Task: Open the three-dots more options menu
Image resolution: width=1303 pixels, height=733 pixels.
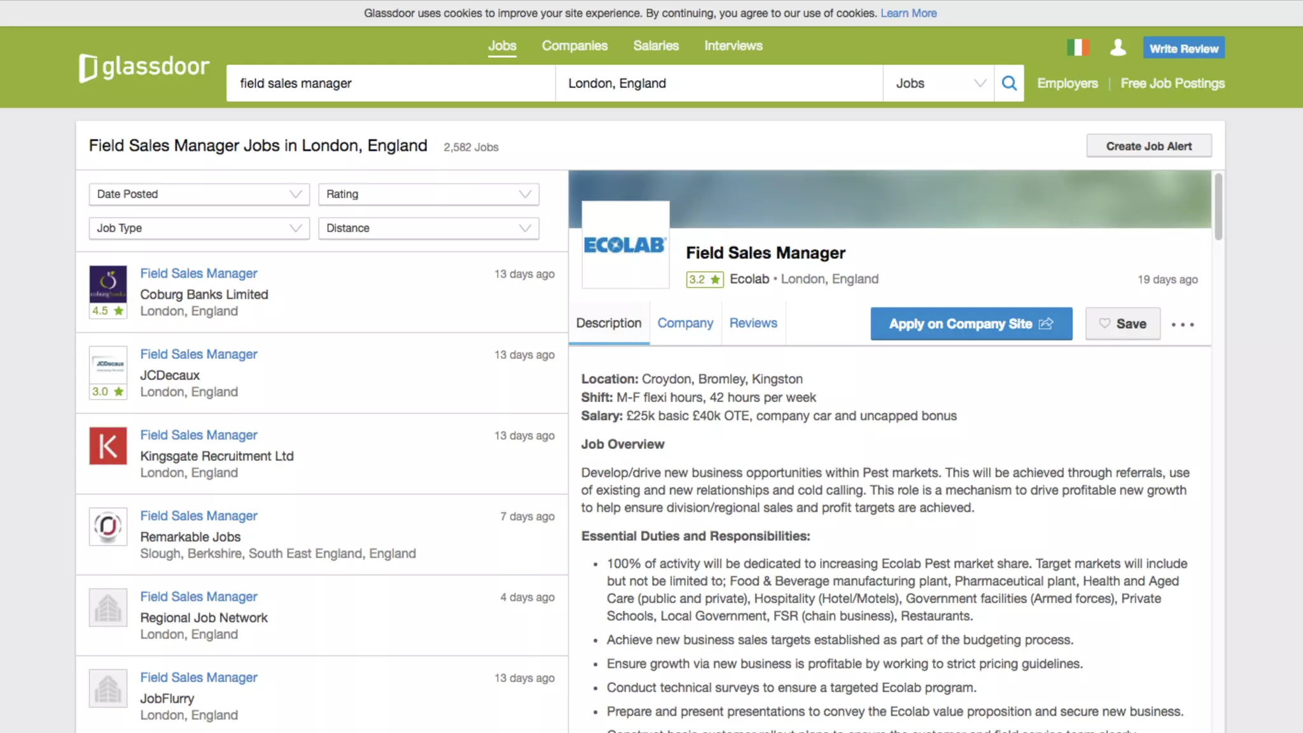Action: pos(1183,325)
